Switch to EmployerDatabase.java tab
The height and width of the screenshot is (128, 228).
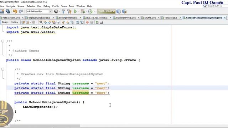coord(39,18)
